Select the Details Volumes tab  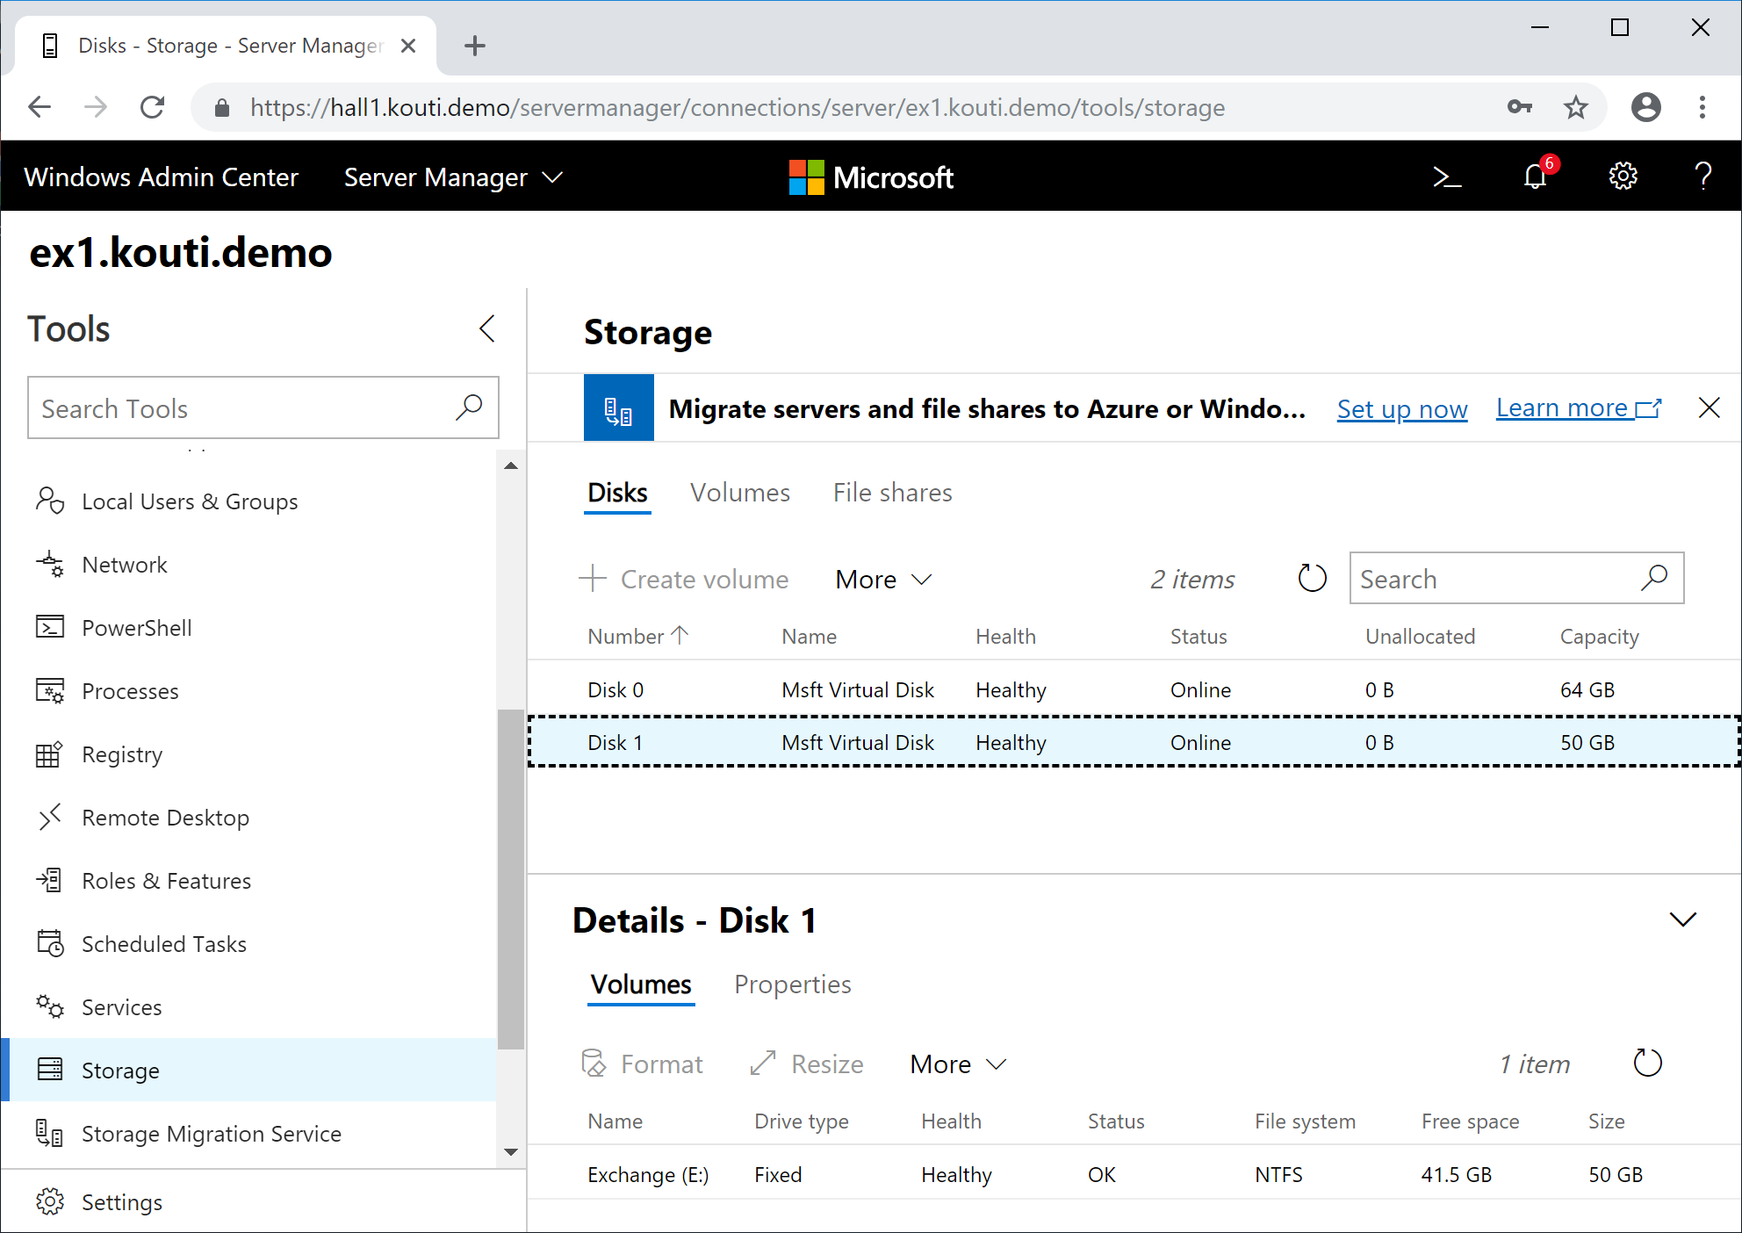641,984
